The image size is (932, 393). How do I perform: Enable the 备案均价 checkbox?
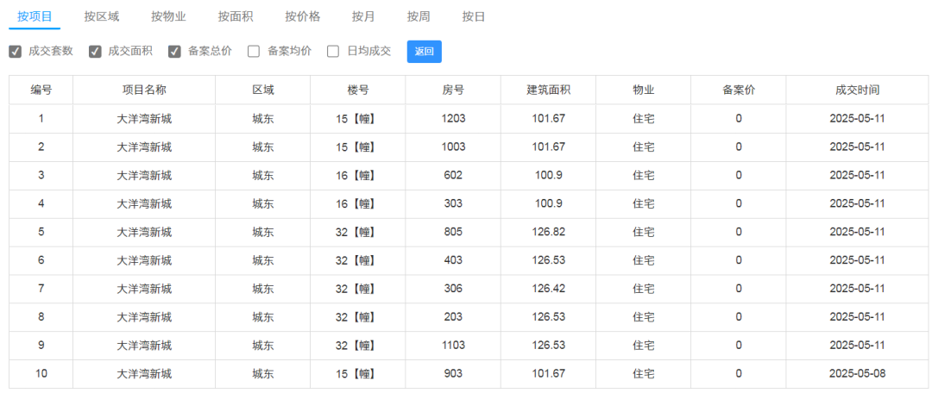pyautogui.click(x=254, y=52)
